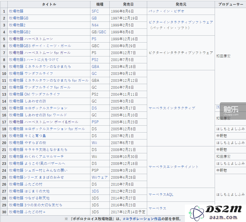Open 牧場物語 つながる新天地 link

coord(29,198)
